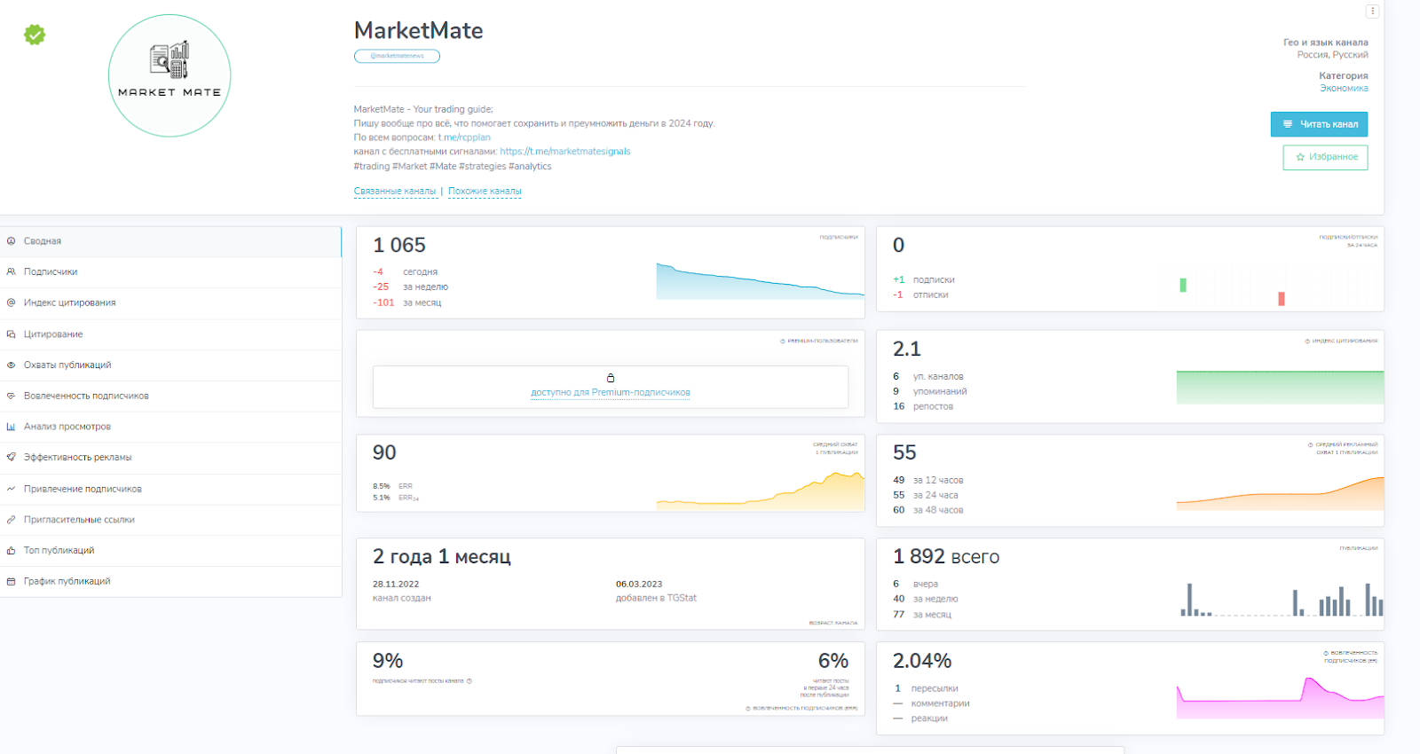This screenshot has height=754, width=1420.
Task: Open the MarketMate channel logo
Action: coord(170,75)
